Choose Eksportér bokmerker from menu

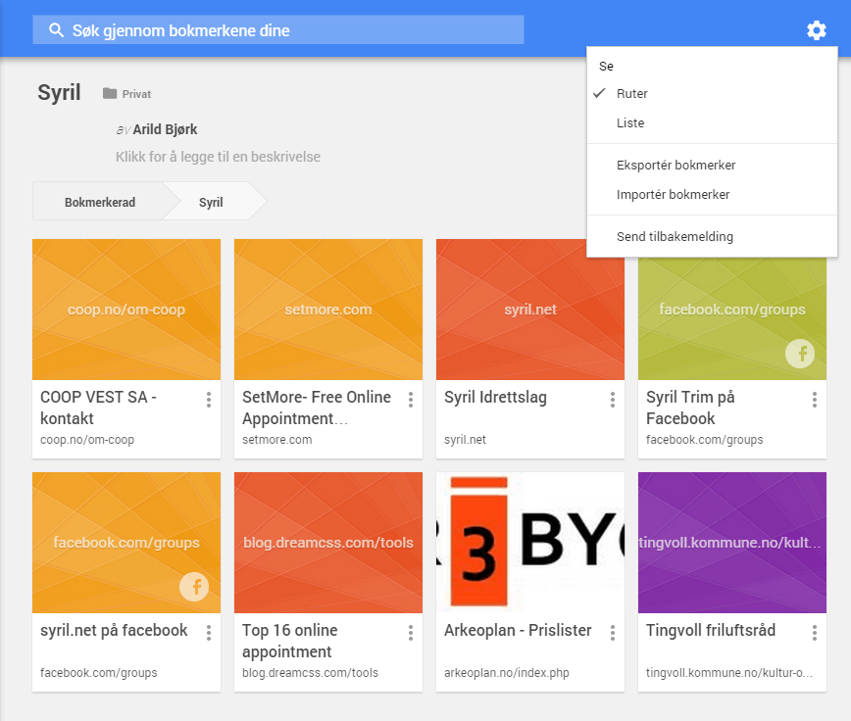click(x=676, y=166)
